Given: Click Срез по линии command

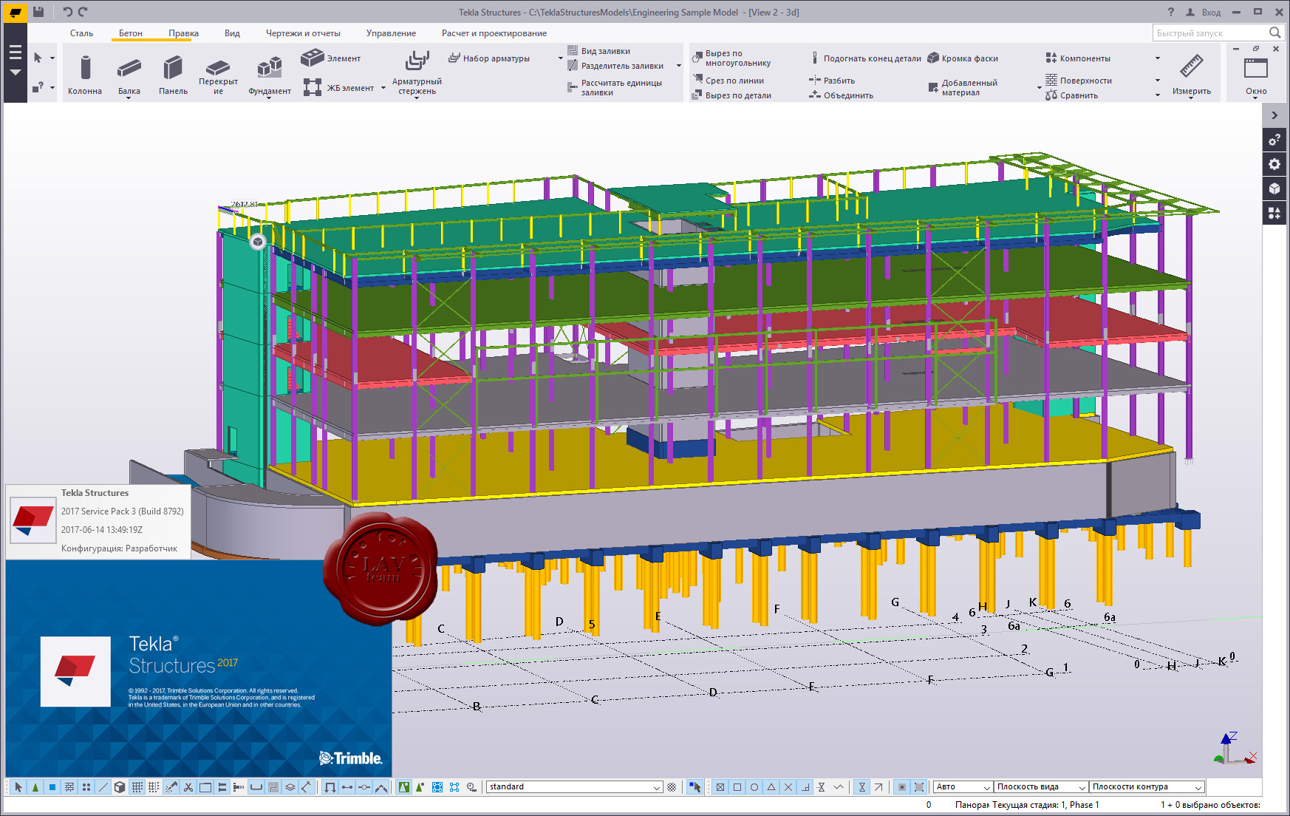Looking at the screenshot, I should pyautogui.click(x=728, y=81).
